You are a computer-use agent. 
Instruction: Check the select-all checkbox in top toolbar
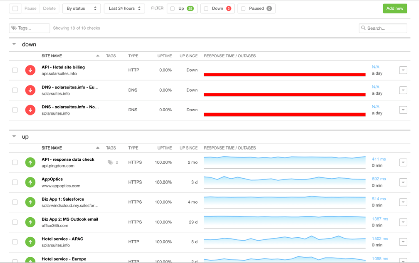(15, 9)
